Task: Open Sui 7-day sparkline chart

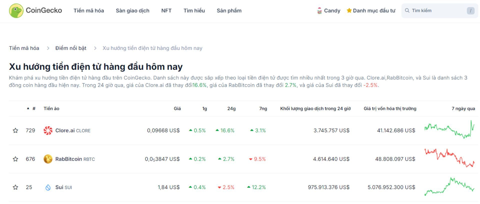Action: pyautogui.click(x=449, y=186)
